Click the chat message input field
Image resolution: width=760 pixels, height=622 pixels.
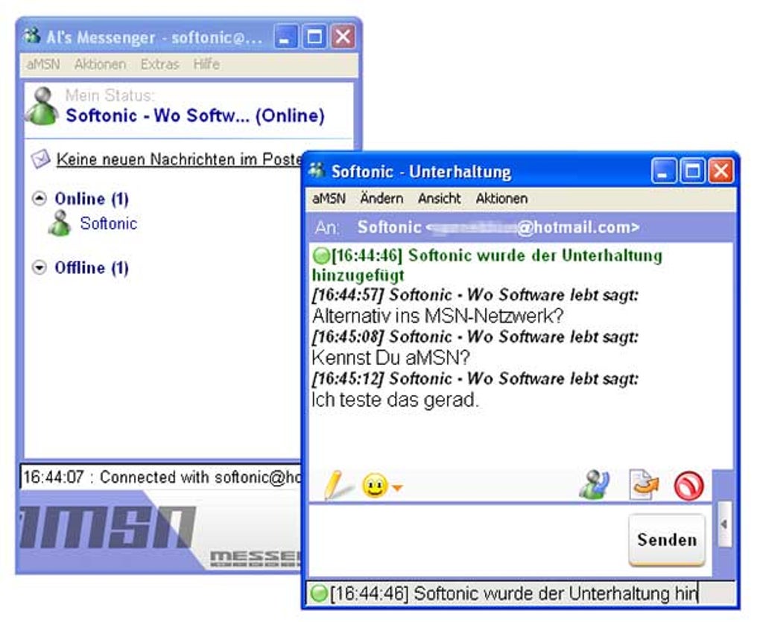click(468, 539)
